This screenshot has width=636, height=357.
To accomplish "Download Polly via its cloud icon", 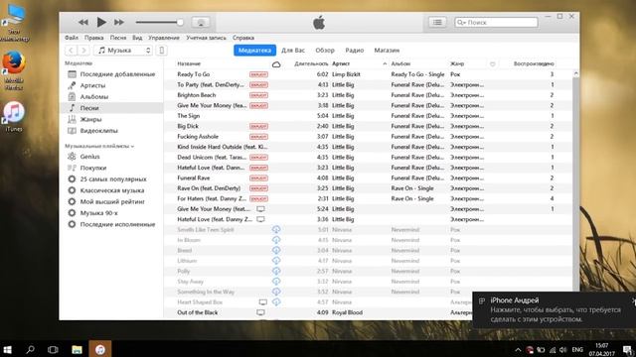I will tap(276, 271).
